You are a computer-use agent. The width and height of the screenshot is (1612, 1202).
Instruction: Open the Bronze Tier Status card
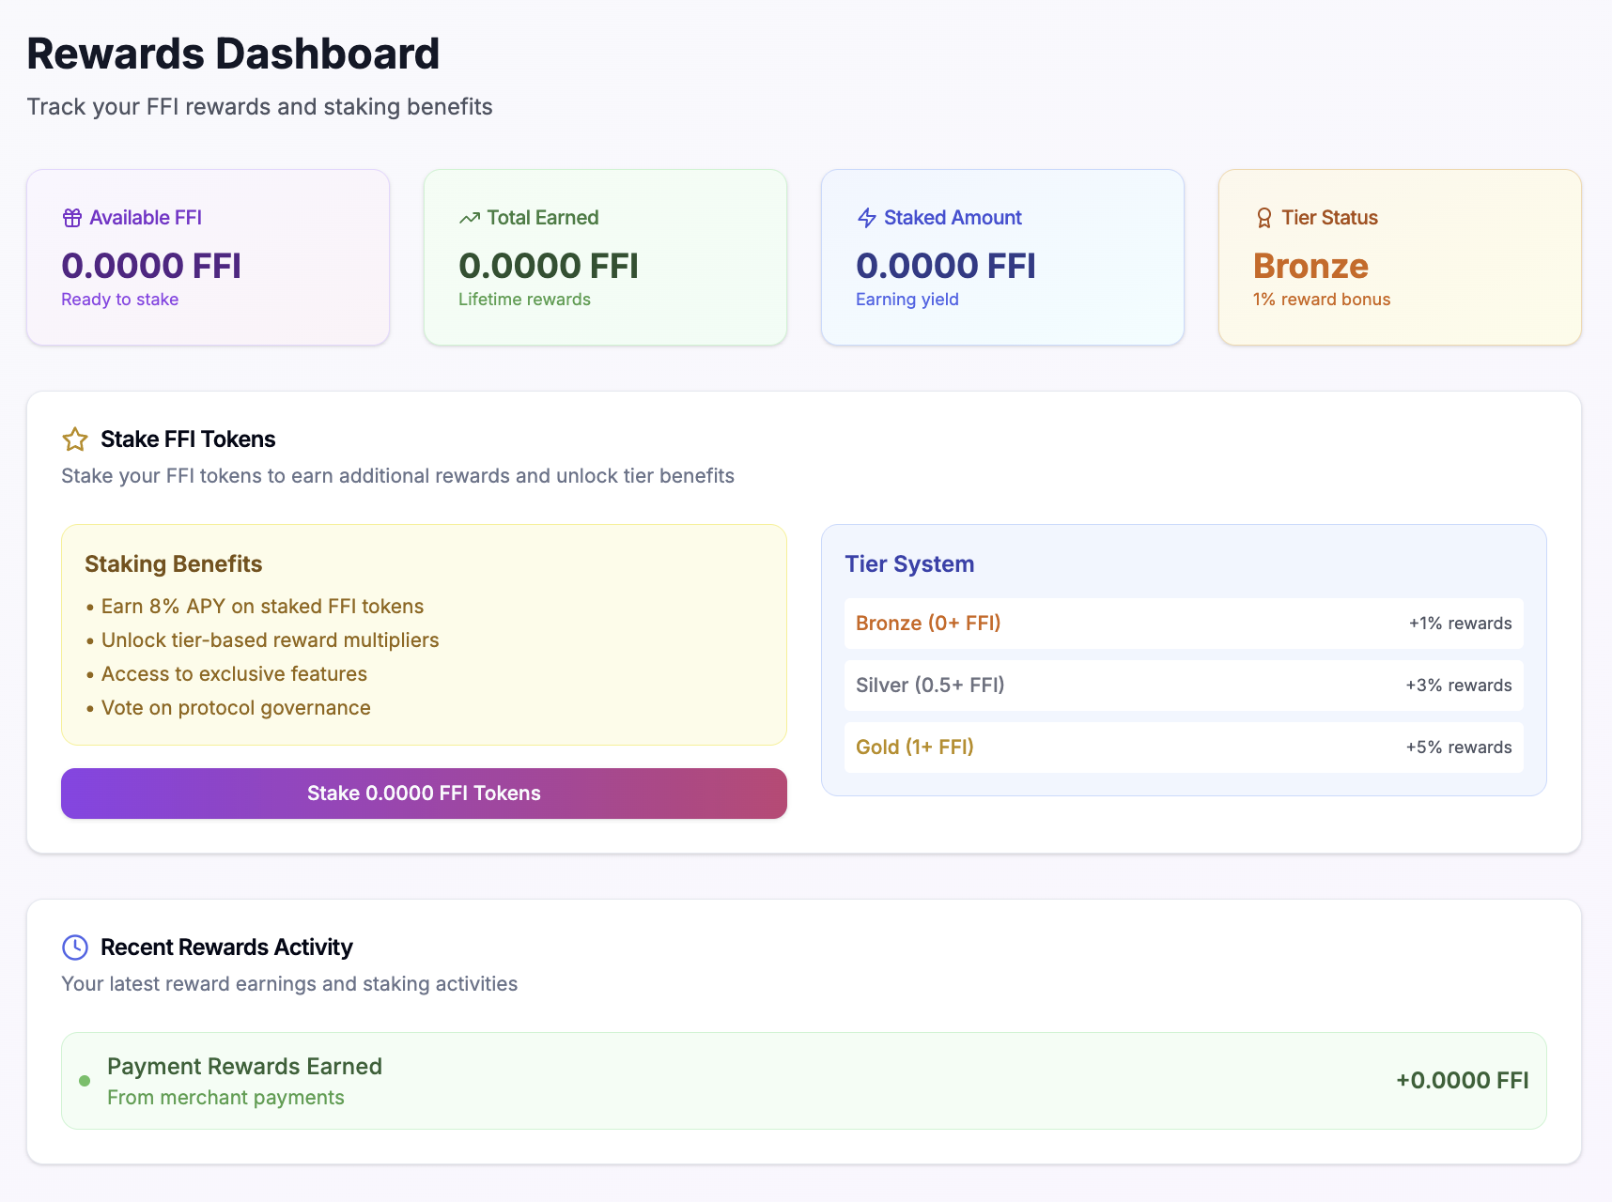point(1400,257)
